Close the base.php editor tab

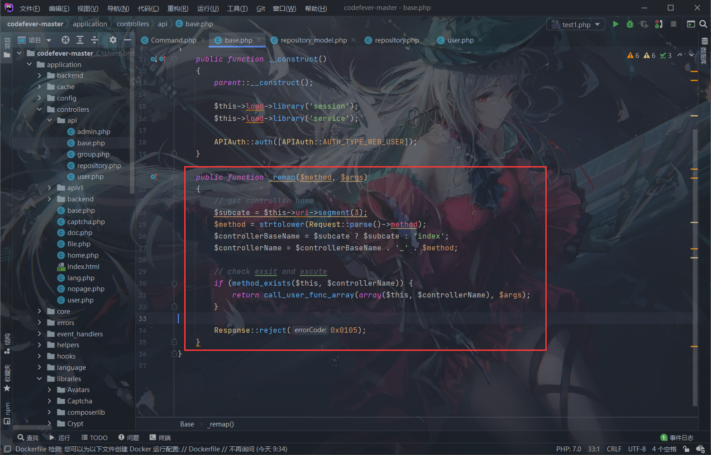click(259, 40)
